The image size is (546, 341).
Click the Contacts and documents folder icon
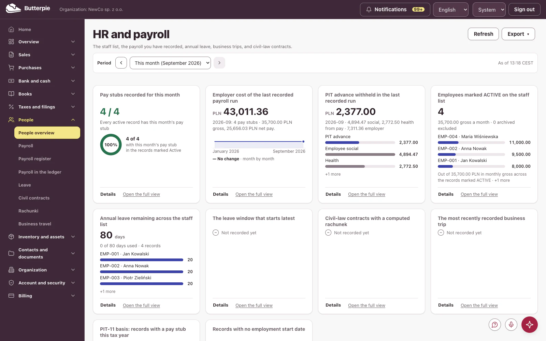(11, 253)
